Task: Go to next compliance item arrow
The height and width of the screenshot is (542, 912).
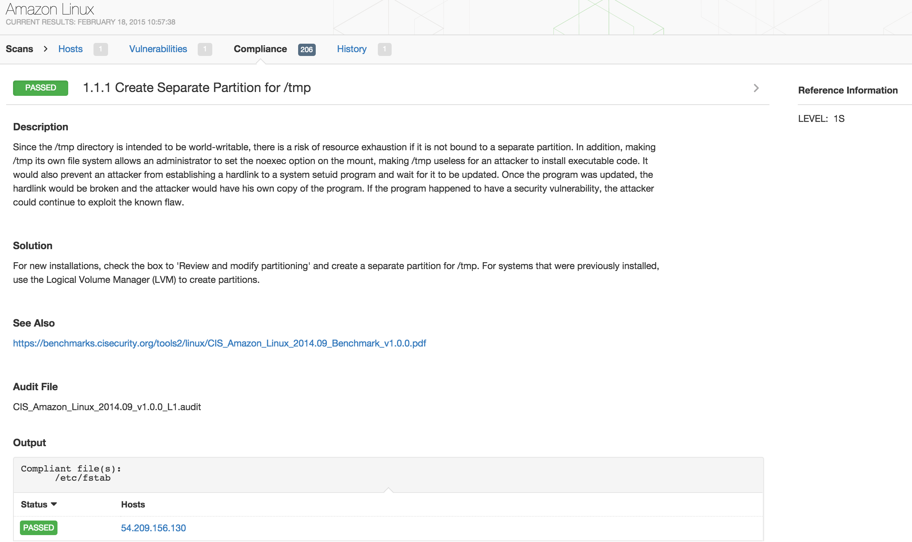Action: click(x=756, y=88)
